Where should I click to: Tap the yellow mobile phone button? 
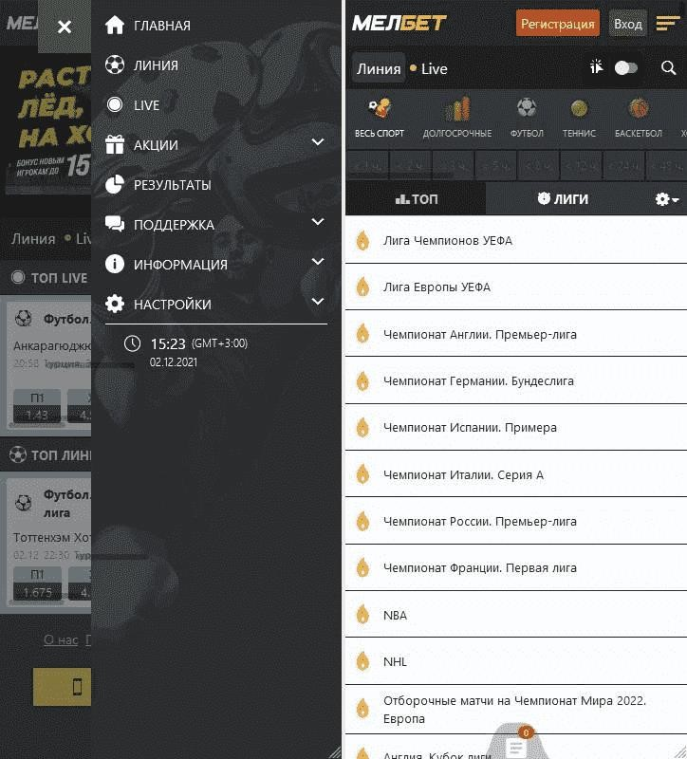click(x=62, y=686)
